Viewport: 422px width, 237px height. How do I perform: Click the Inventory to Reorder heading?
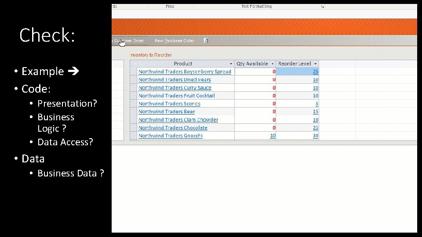(151, 55)
